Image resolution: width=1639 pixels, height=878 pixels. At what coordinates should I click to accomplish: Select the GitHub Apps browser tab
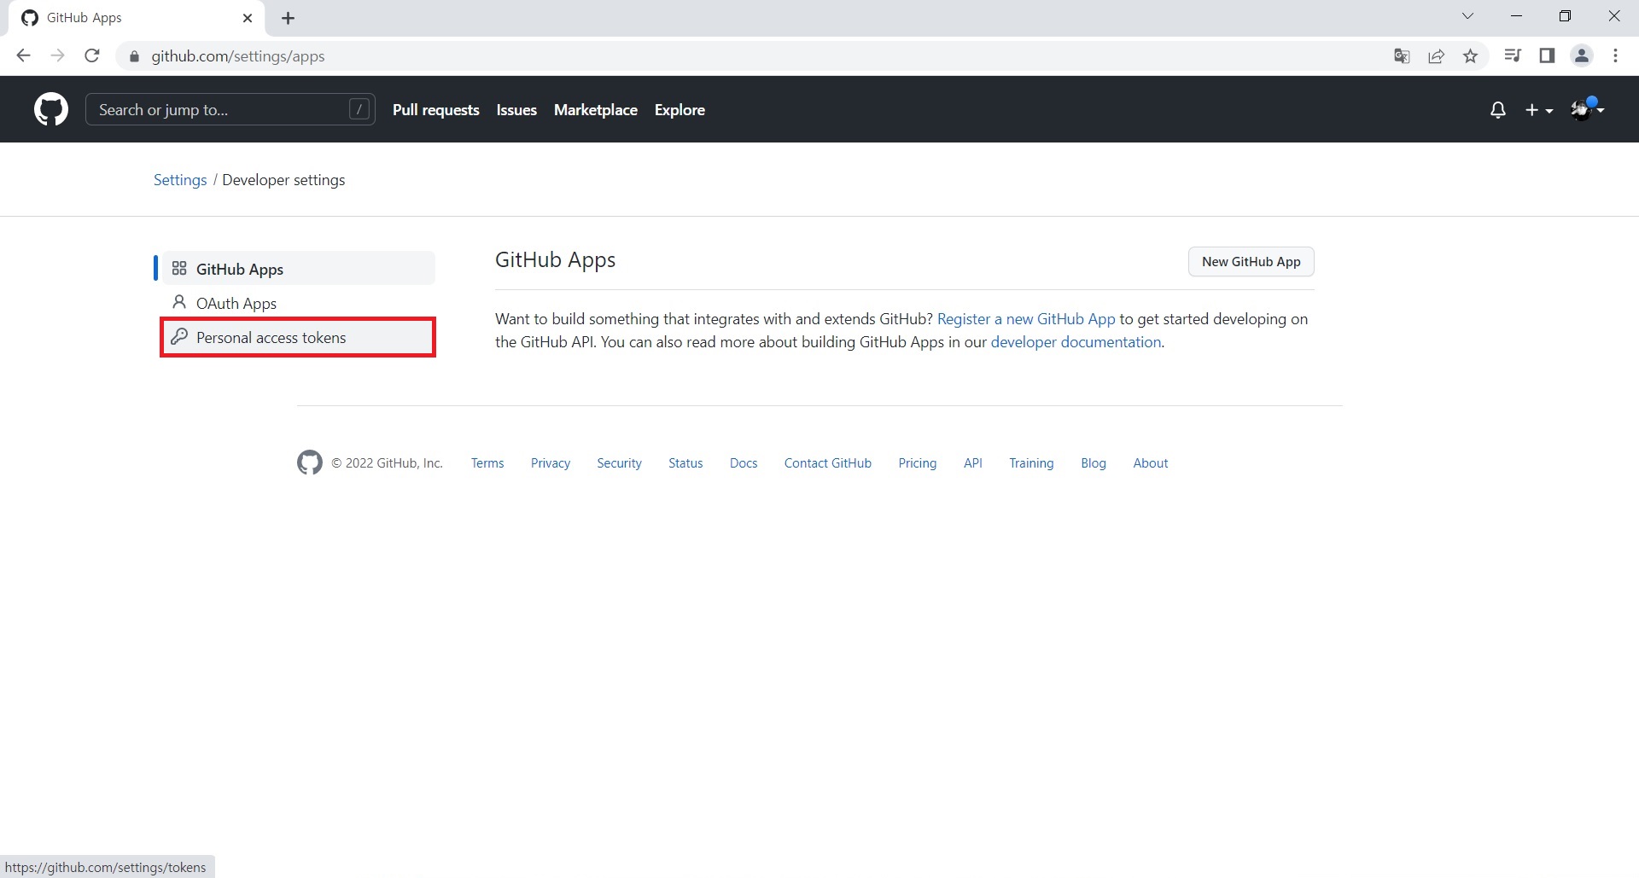click(x=137, y=18)
